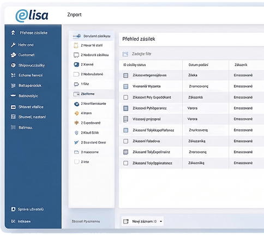Click clipboard icon beside 2 Hovar té stalil
264x235 pixels.
tap(76, 45)
